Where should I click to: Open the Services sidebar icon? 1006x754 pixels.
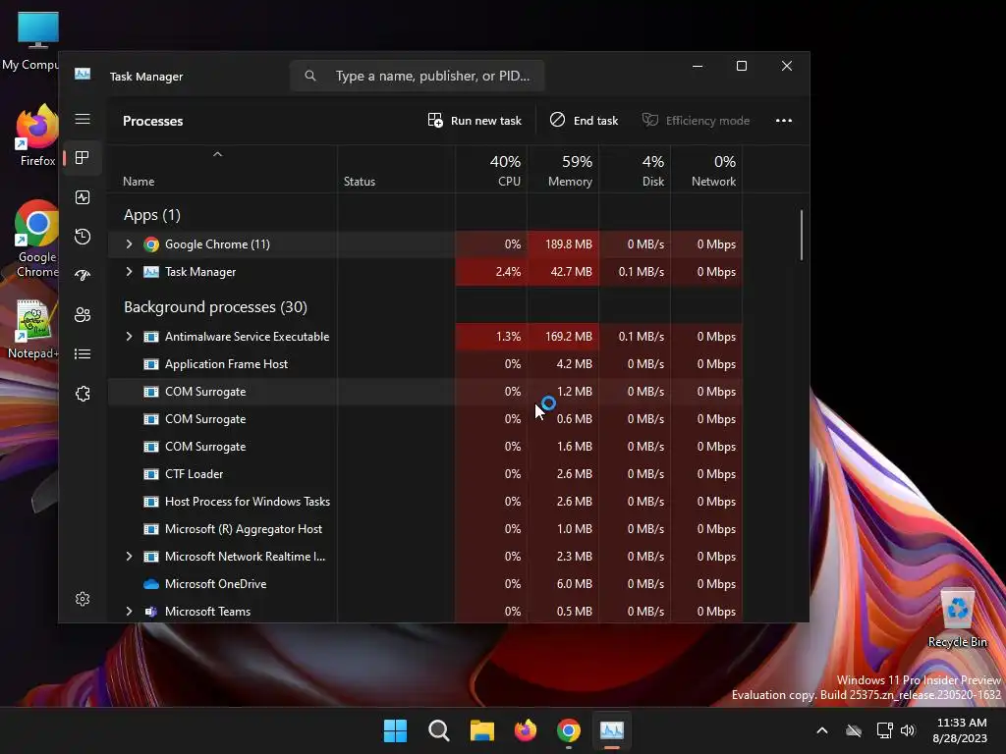(83, 394)
